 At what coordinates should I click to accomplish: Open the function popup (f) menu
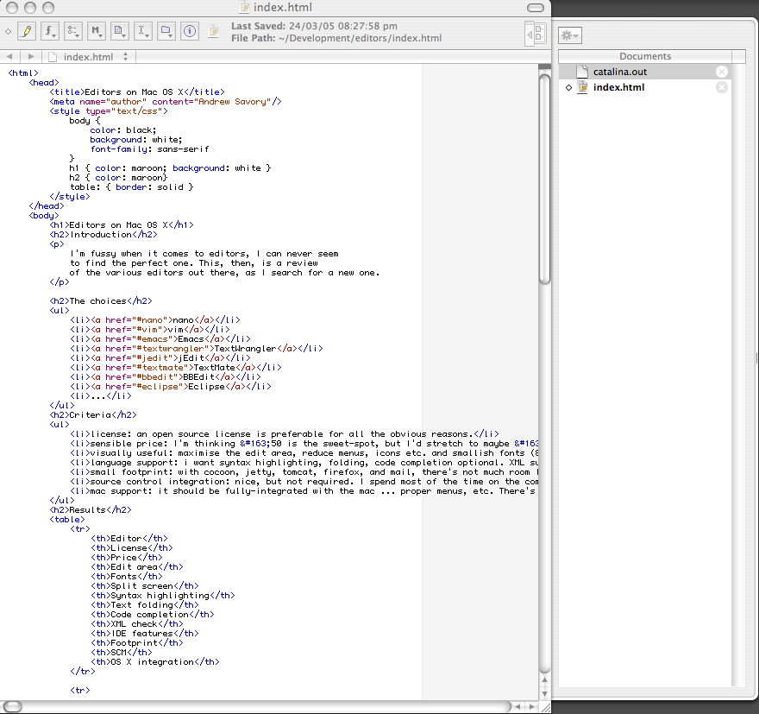pos(50,31)
